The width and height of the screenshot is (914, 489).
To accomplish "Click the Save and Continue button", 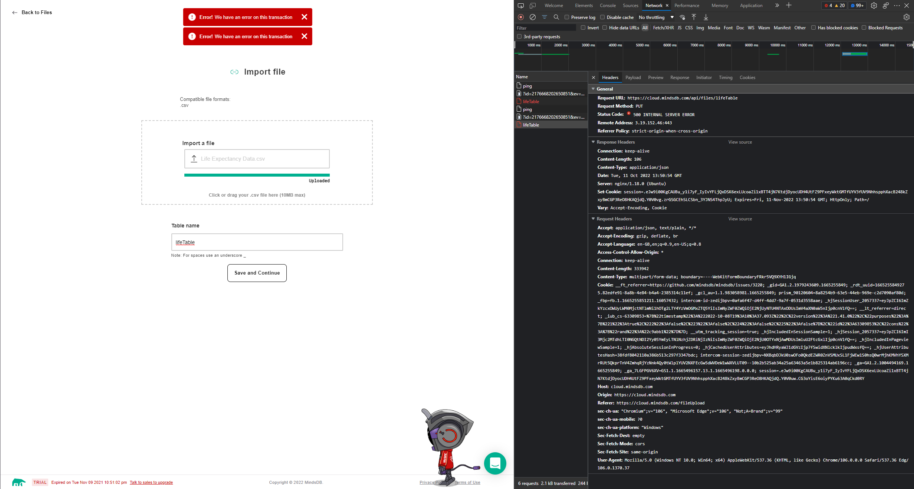I will coord(257,273).
